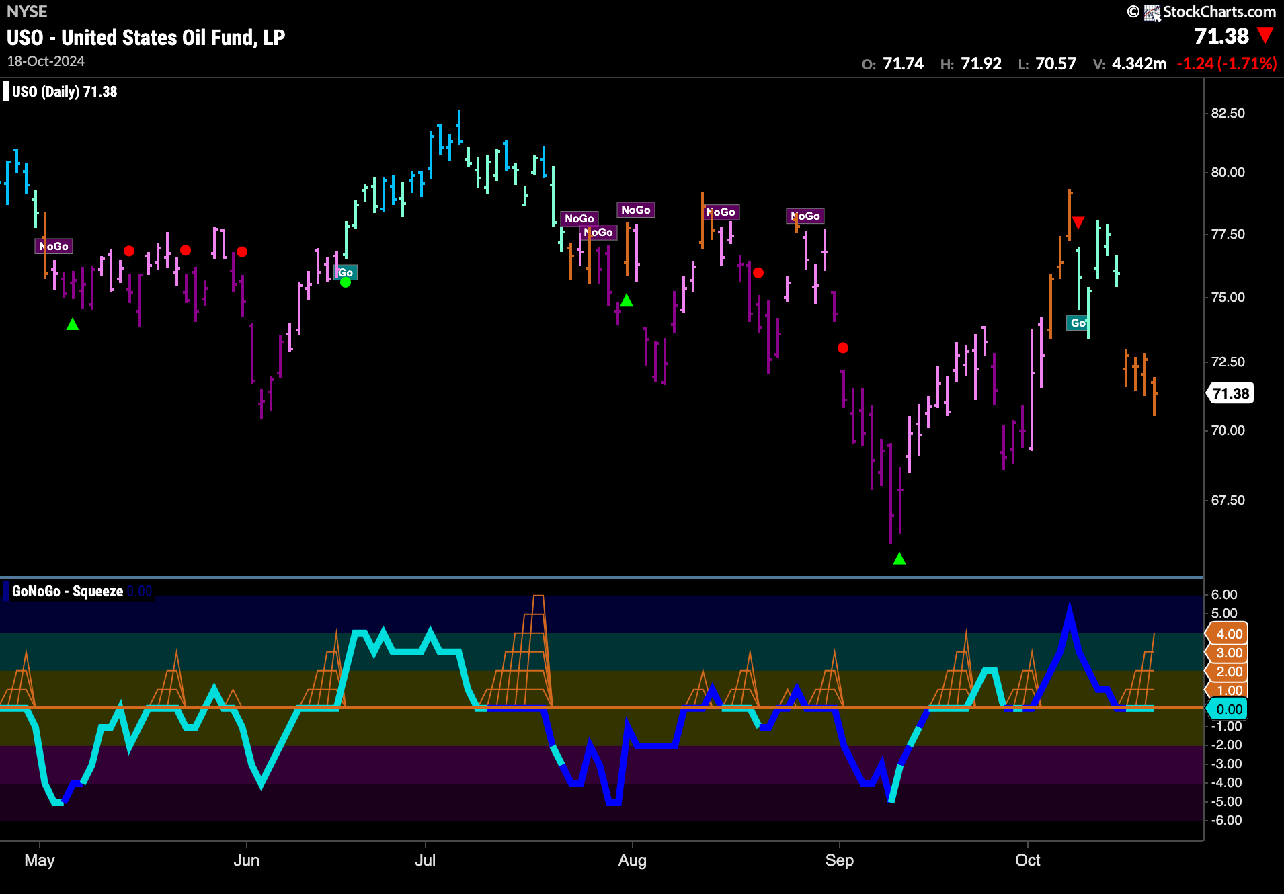Click the leftmost red dot in May
Image resolution: width=1284 pixels, height=894 pixels.
coord(129,251)
